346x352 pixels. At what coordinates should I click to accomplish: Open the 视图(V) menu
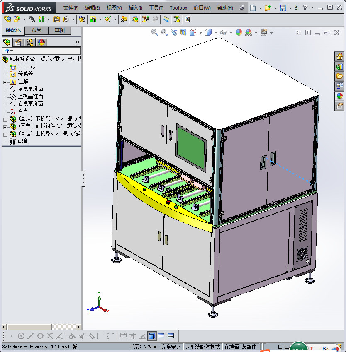point(114,8)
